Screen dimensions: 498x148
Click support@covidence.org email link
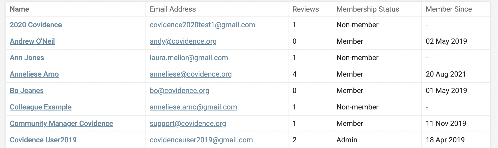pos(188,124)
